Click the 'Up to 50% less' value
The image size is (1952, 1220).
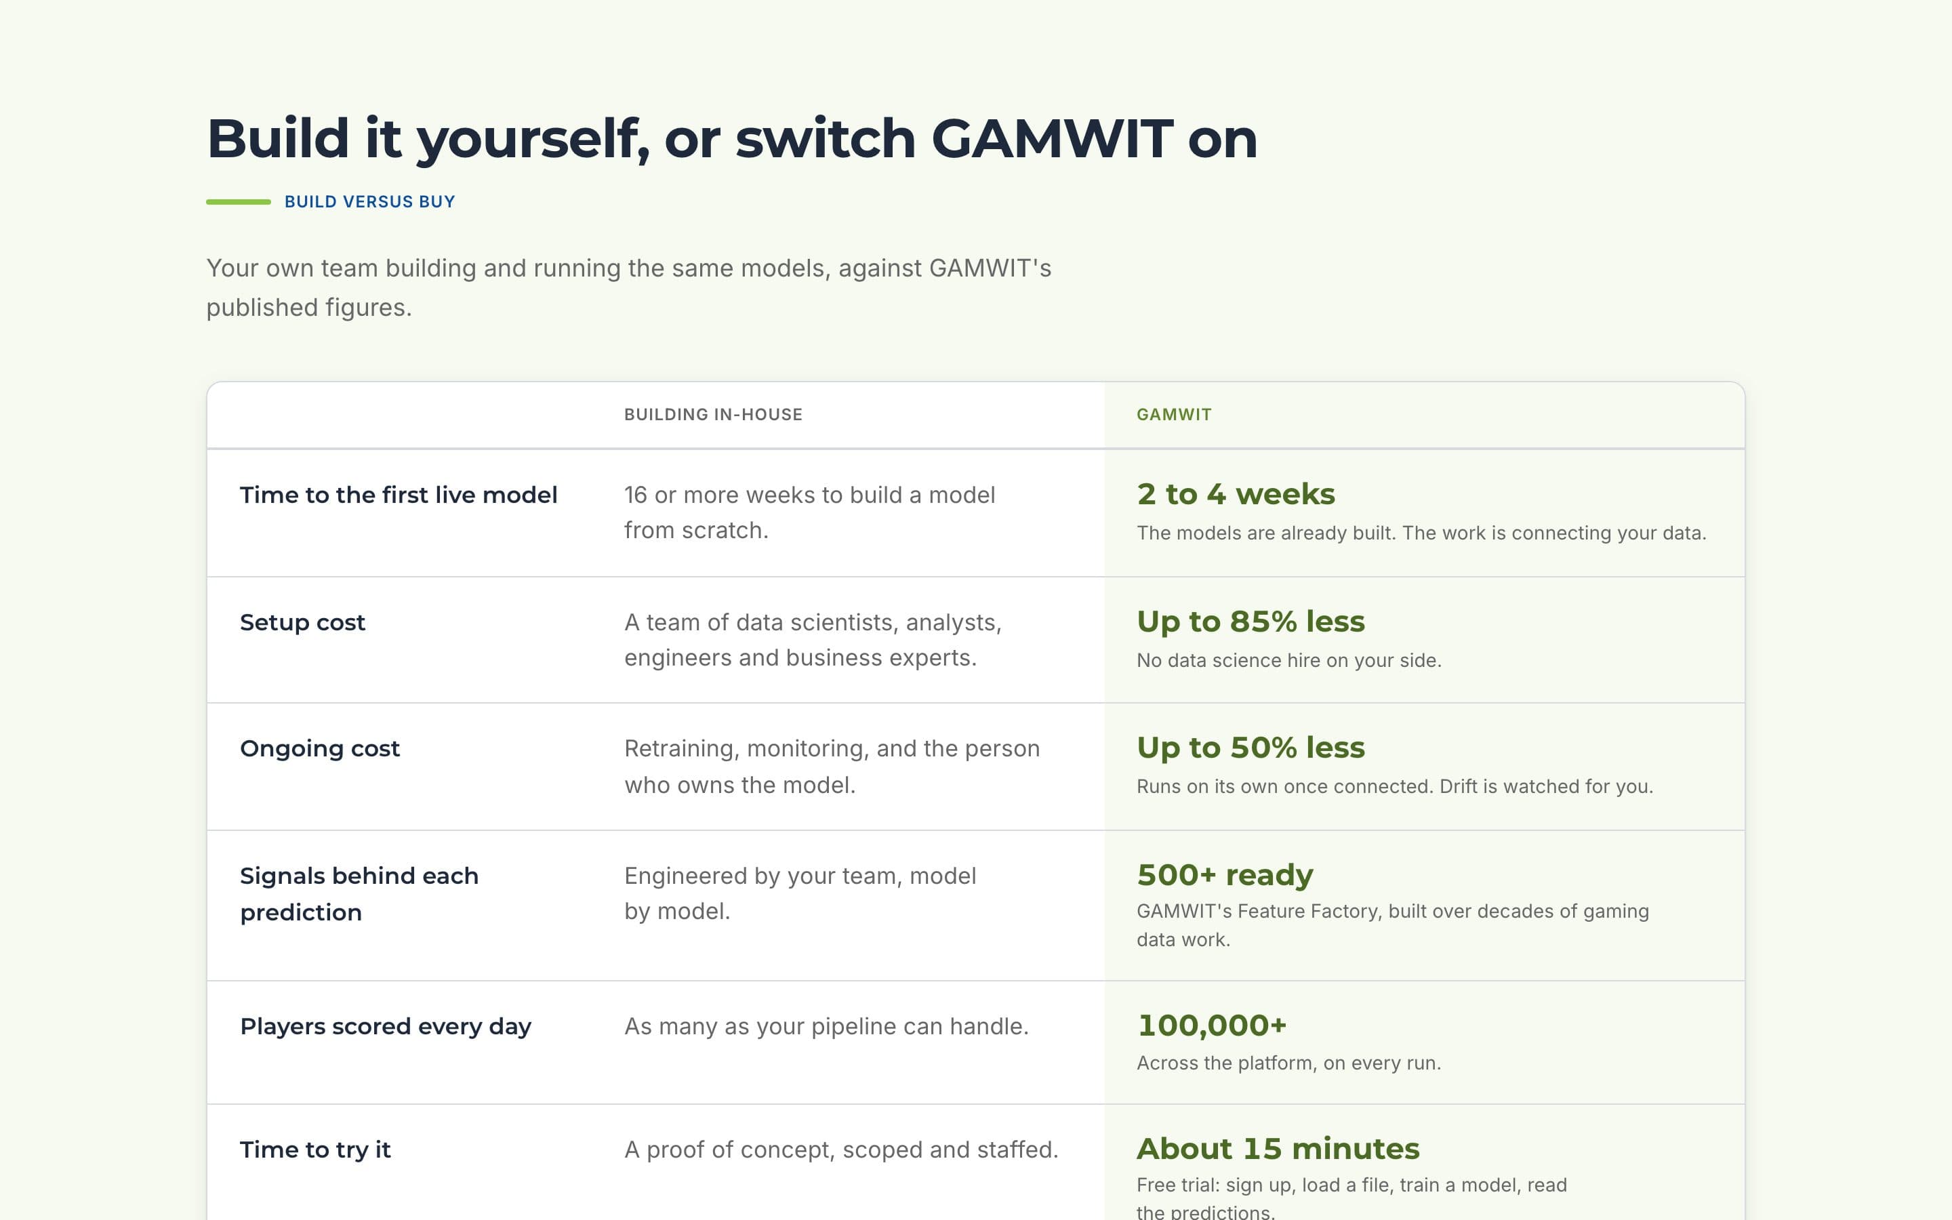(x=1250, y=748)
